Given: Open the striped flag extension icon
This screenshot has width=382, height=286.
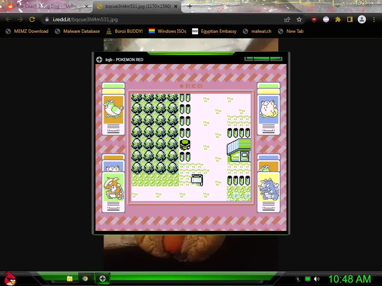Looking at the screenshot, I should point(326,19).
